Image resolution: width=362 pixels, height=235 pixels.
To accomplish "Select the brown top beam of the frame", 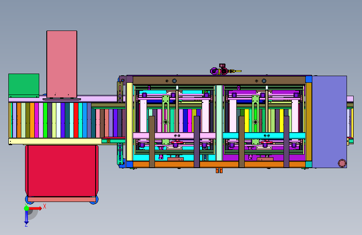I will [219, 80].
